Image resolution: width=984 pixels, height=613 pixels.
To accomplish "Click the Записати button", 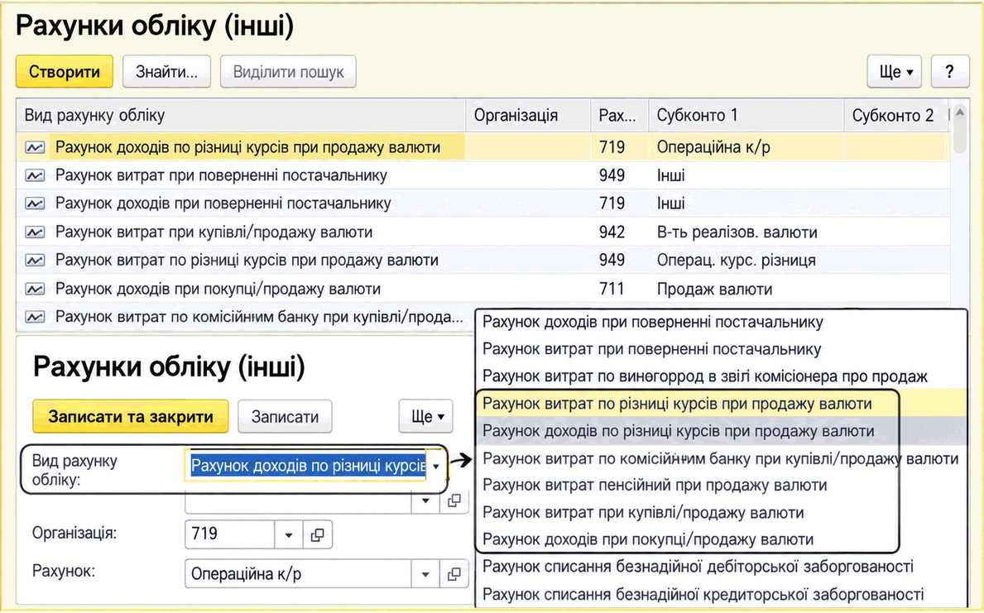I will [x=285, y=417].
